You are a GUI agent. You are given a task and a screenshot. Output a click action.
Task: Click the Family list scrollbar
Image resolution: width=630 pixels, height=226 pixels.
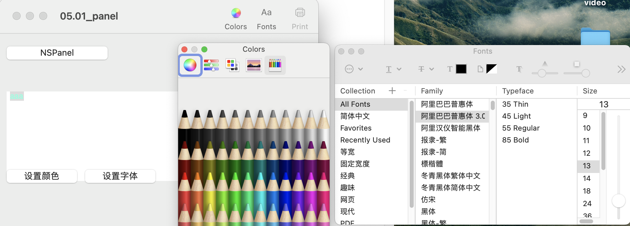tap(492, 105)
